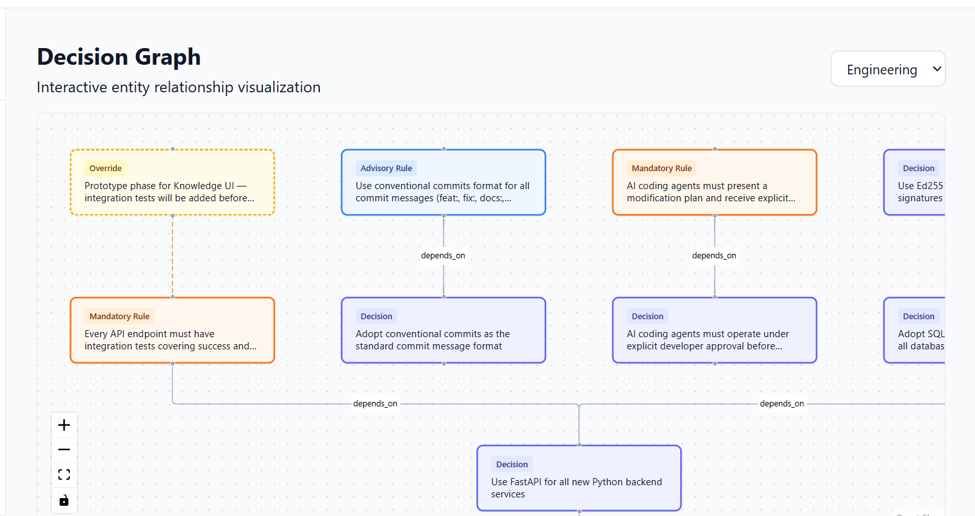Image resolution: width=975 pixels, height=516 pixels.
Task: Click the Mandatory Rule on API endpoint tests
Action: pos(172,330)
